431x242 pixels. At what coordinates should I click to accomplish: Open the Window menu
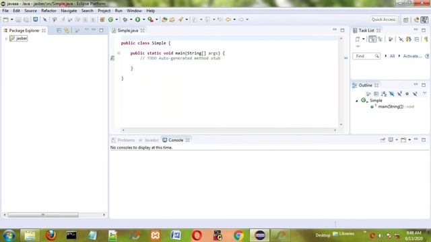134,11
